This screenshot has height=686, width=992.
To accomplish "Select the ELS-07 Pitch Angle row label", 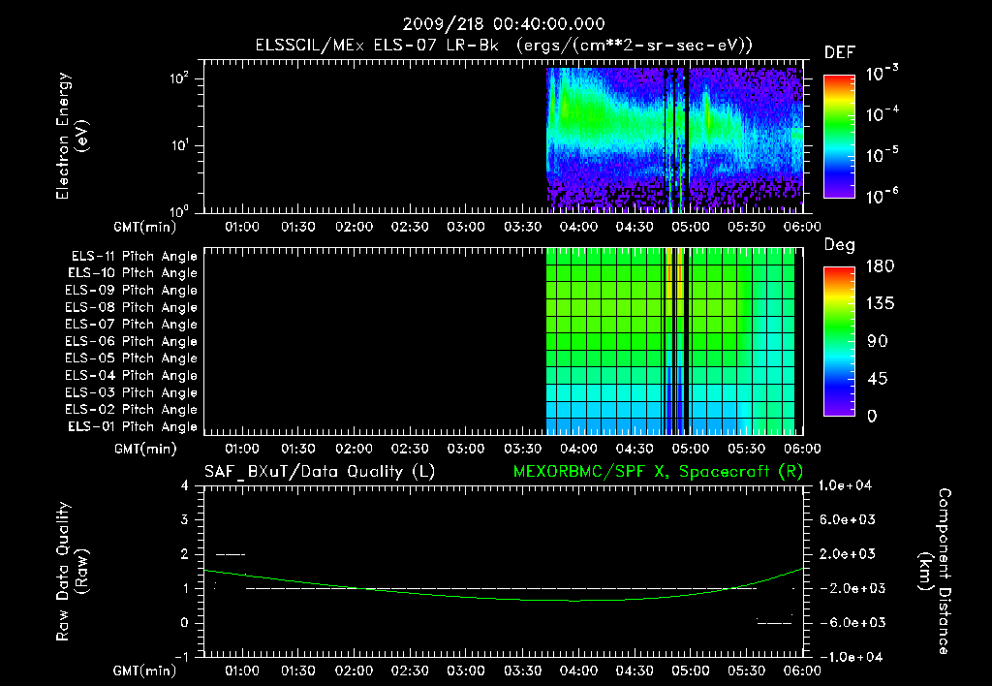I will point(132,325).
